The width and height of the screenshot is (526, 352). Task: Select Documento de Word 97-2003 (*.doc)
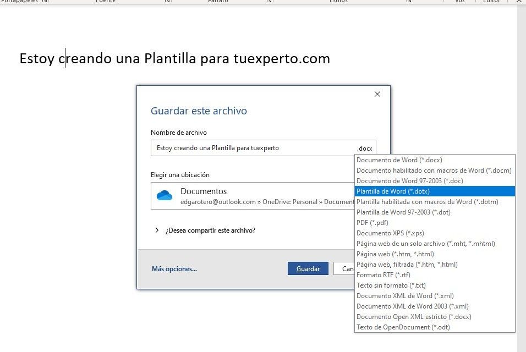[408, 181]
